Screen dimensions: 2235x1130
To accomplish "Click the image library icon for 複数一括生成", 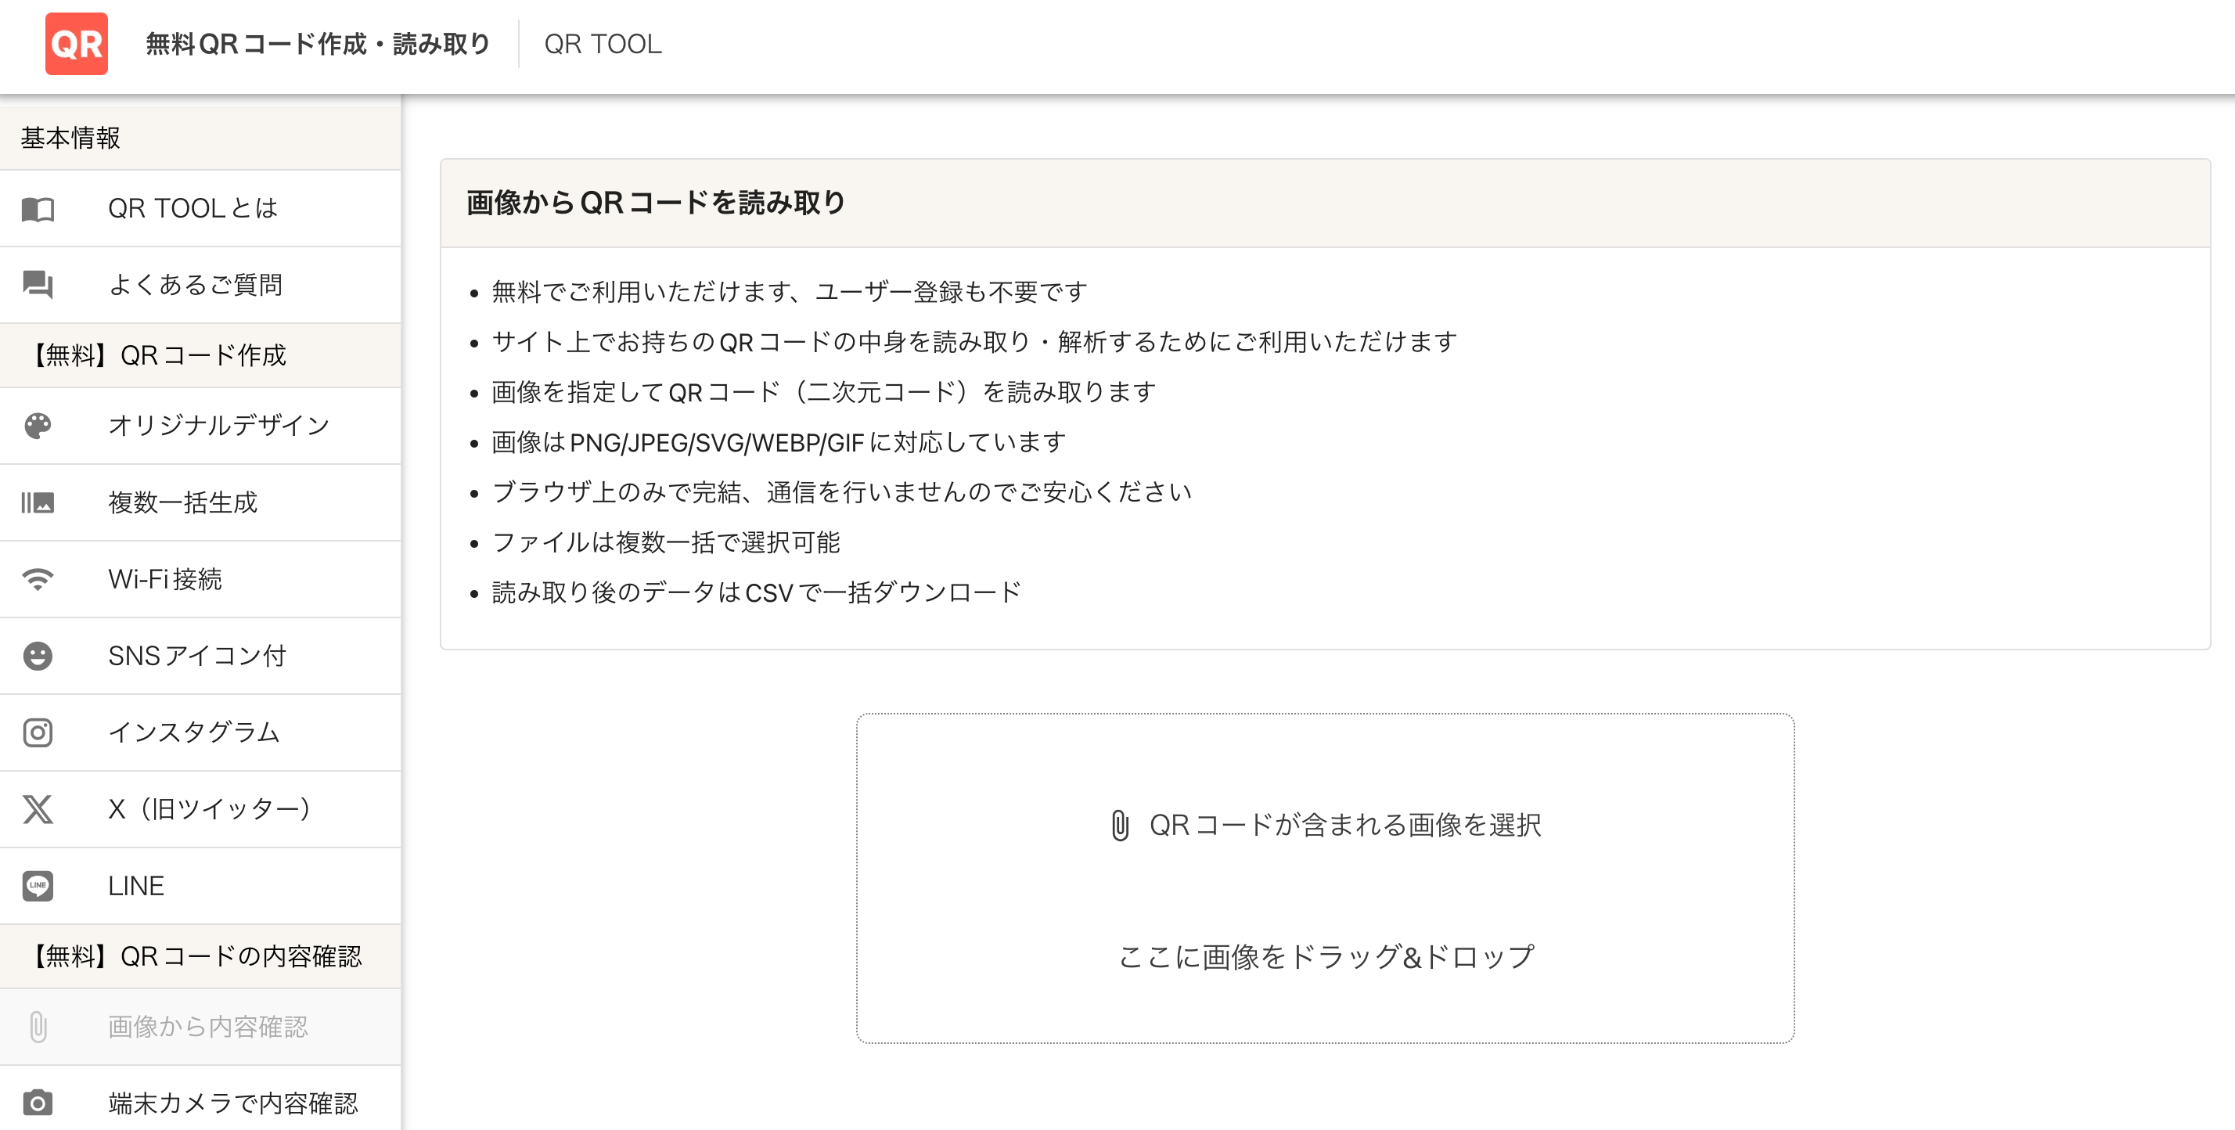I will pyautogui.click(x=38, y=502).
